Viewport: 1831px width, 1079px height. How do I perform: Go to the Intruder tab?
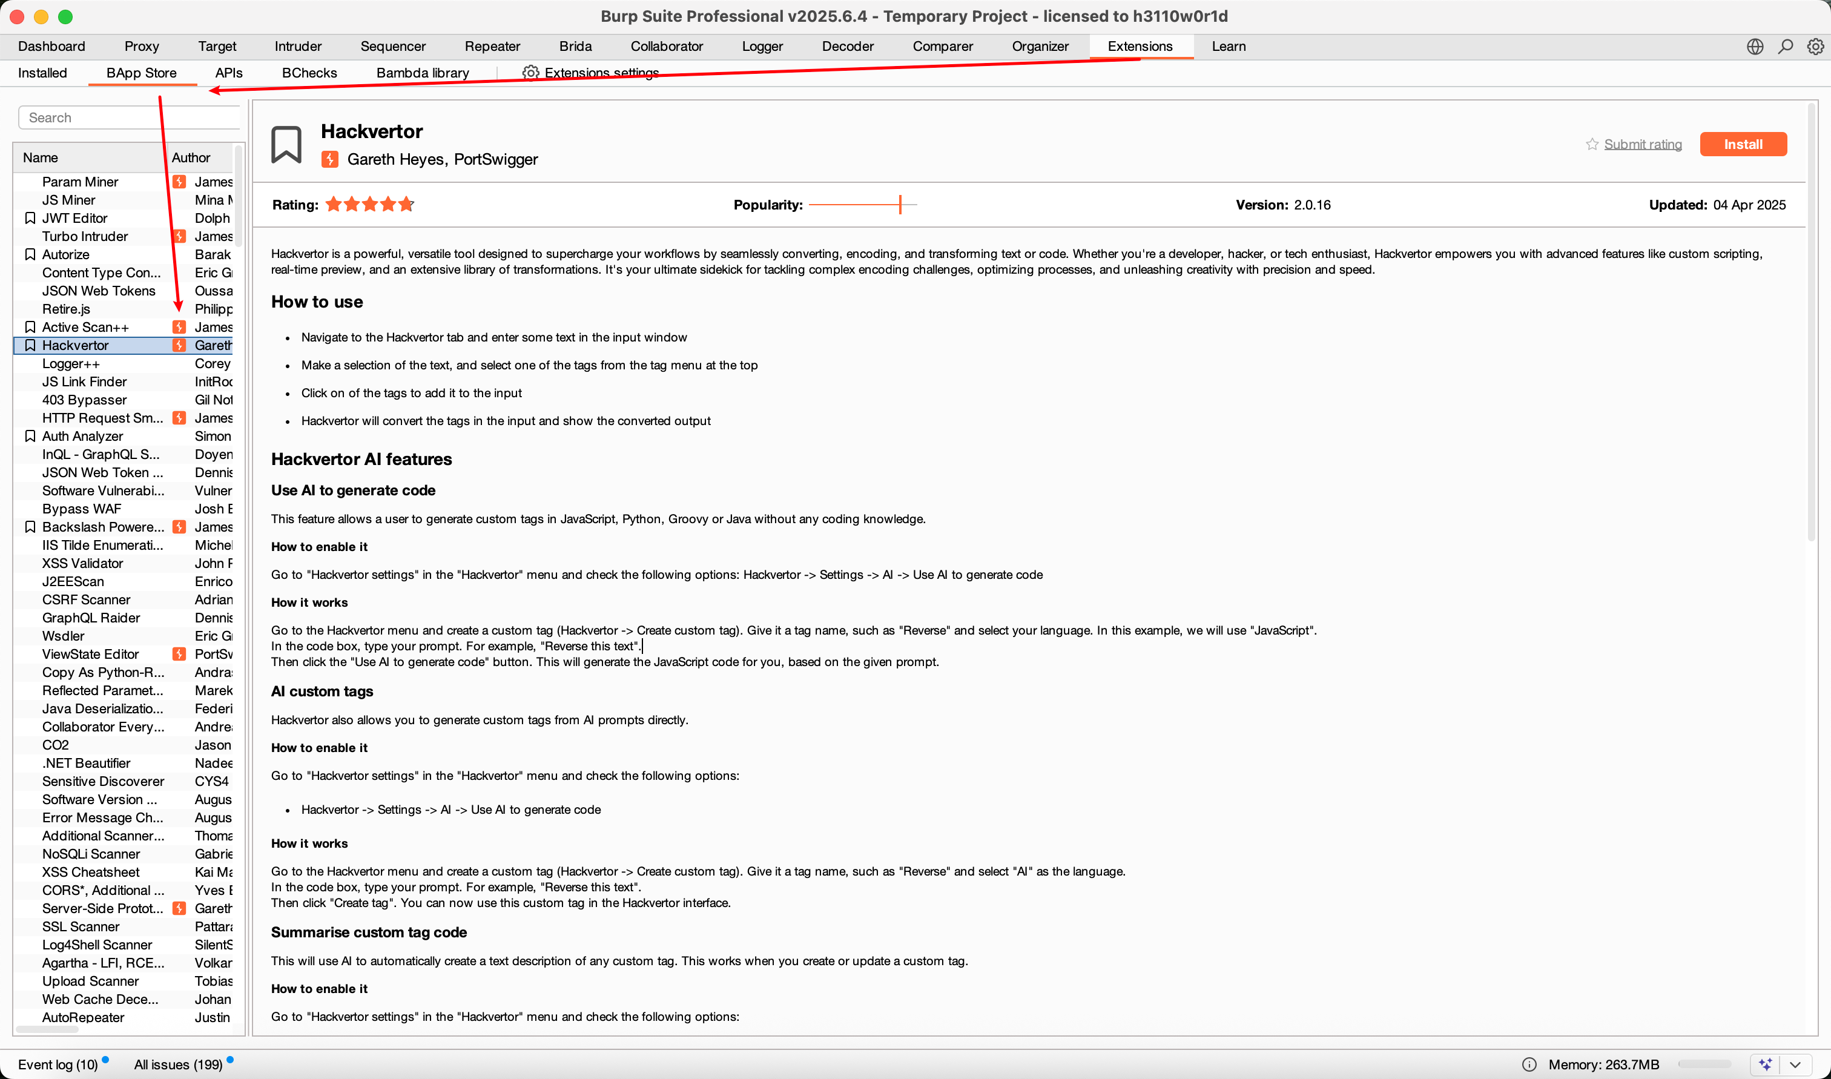pos(298,47)
